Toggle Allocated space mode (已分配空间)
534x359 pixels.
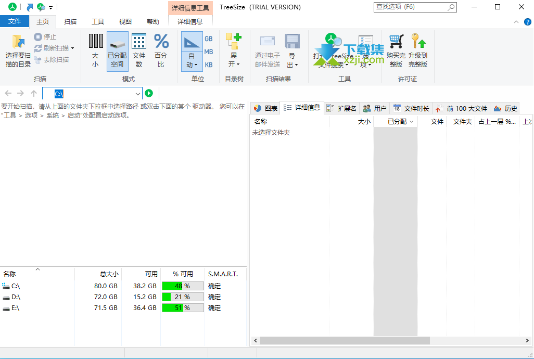pos(117,51)
